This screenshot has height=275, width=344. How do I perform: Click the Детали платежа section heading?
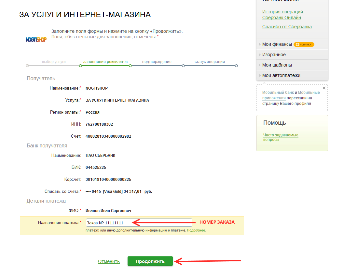46,201
